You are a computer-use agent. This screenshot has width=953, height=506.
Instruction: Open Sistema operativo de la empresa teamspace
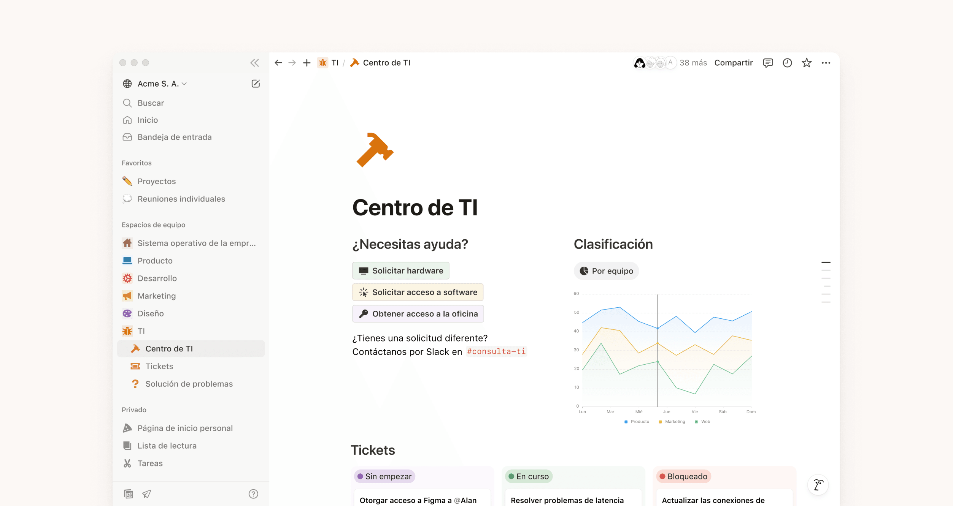pyautogui.click(x=191, y=243)
